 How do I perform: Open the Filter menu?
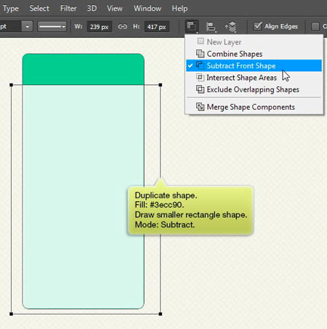coord(68,9)
